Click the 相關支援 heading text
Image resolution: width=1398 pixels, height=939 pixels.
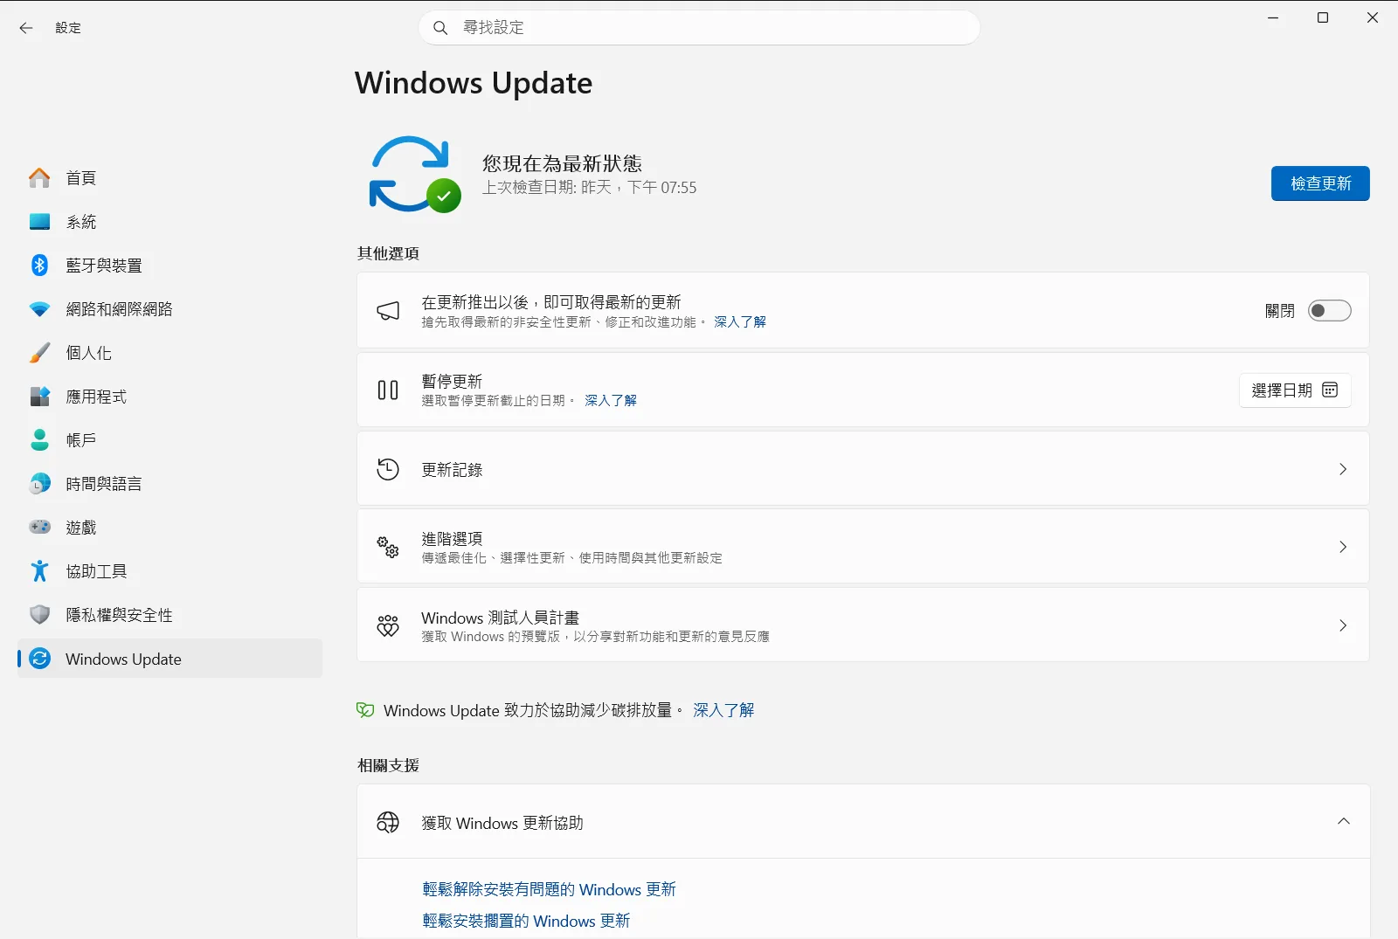pos(388,765)
